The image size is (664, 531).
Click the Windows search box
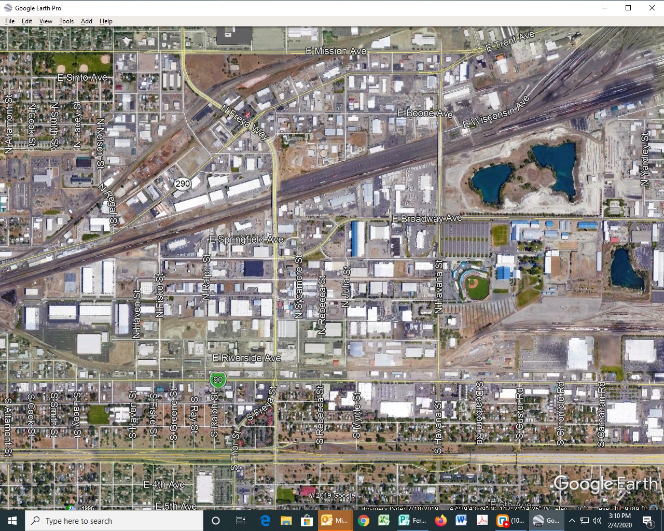[x=114, y=521]
